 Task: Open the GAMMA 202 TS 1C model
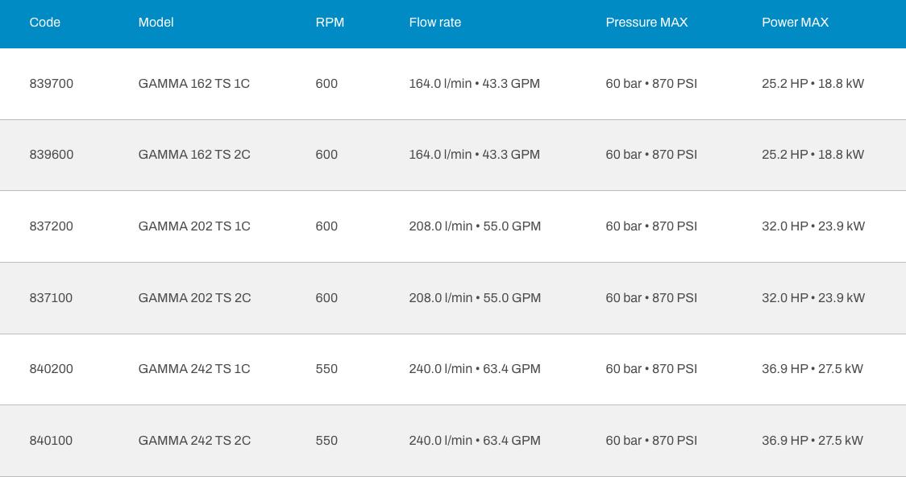pos(194,226)
